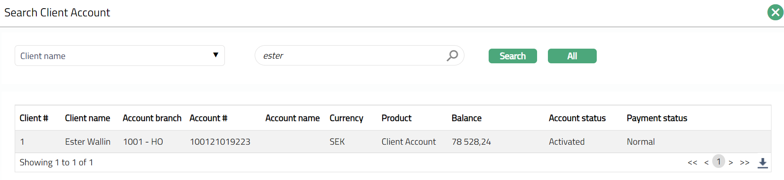The image size is (784, 180).
Task: Click account number 100121019223
Action: (220, 142)
